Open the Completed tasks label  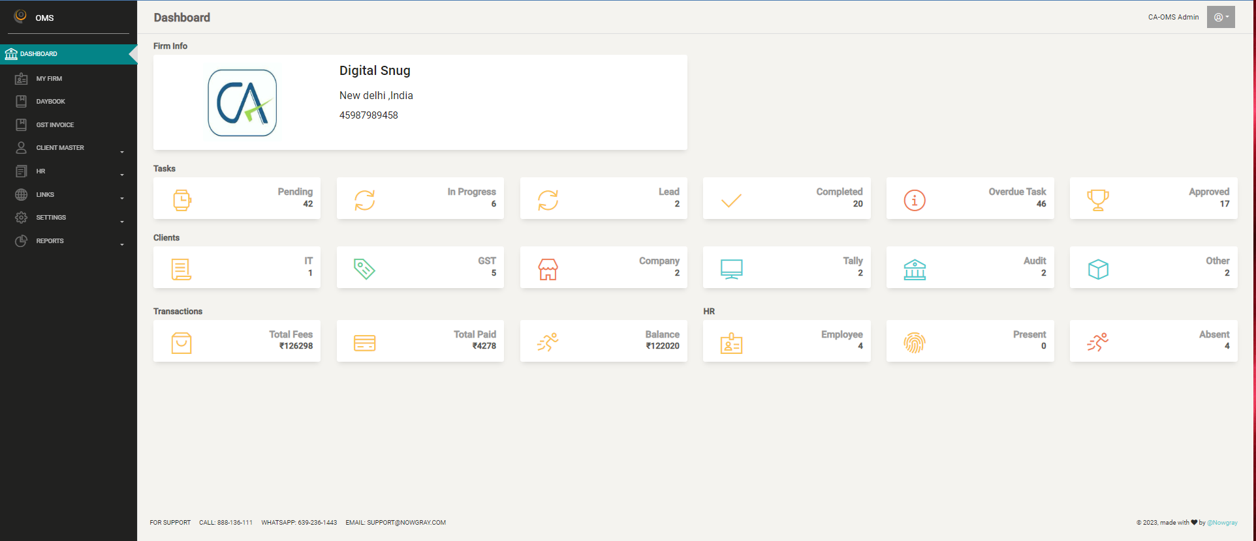click(x=840, y=192)
